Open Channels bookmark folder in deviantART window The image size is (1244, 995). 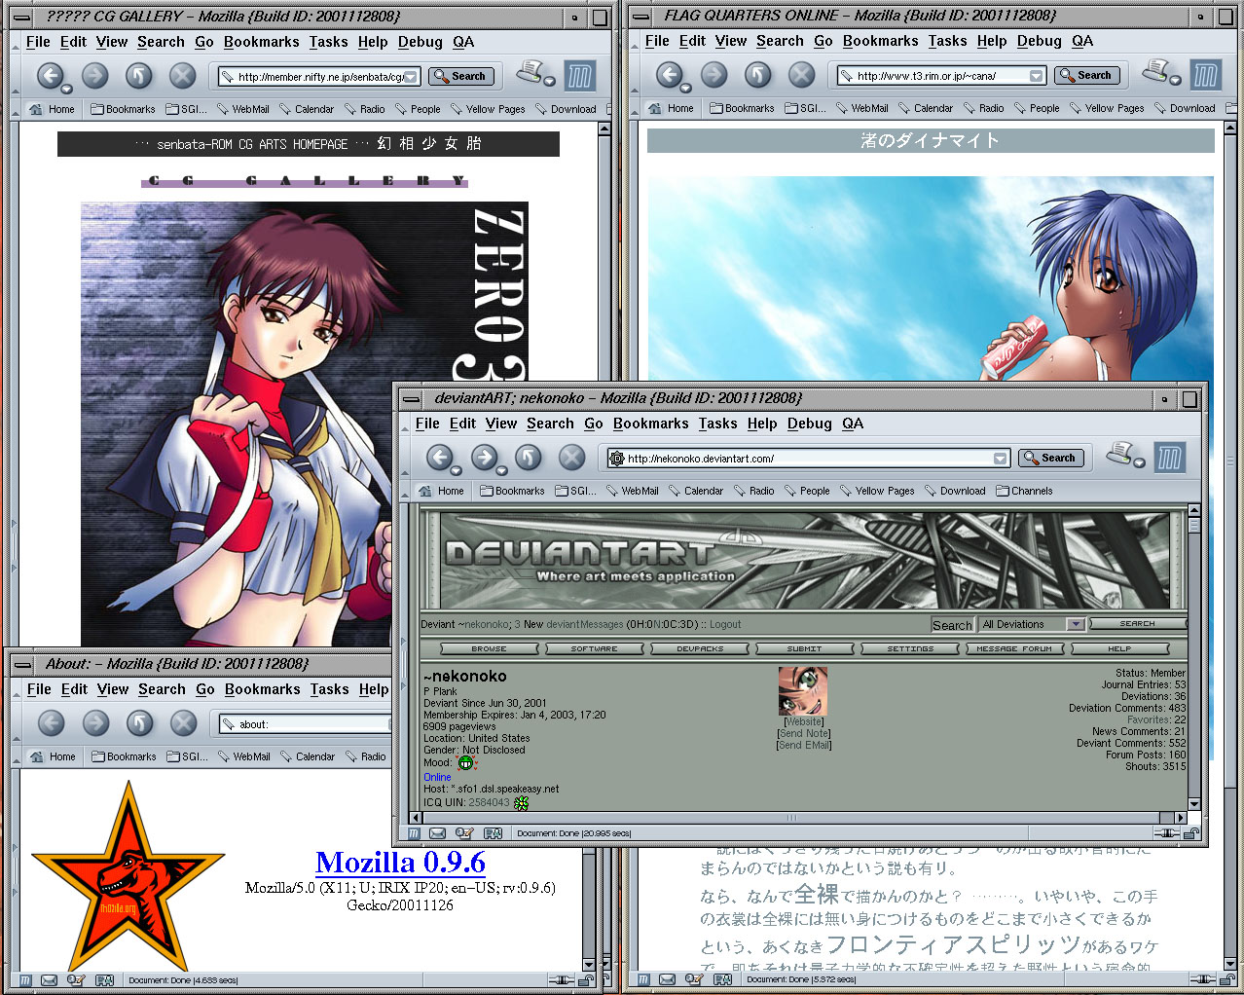(x=1024, y=491)
